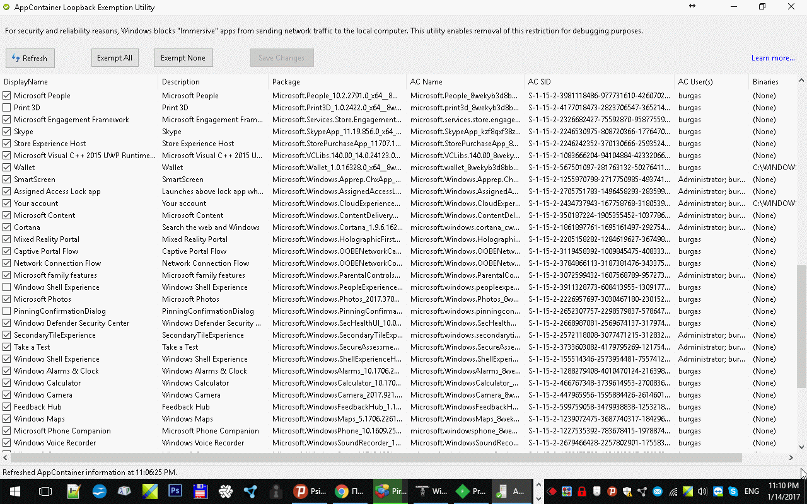Toggle the Windows Maps checkbox
This screenshot has width=807, height=504.
7,419
